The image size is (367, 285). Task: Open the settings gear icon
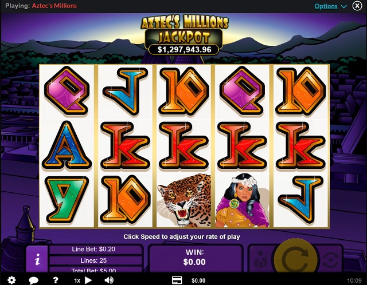[x=11, y=280]
